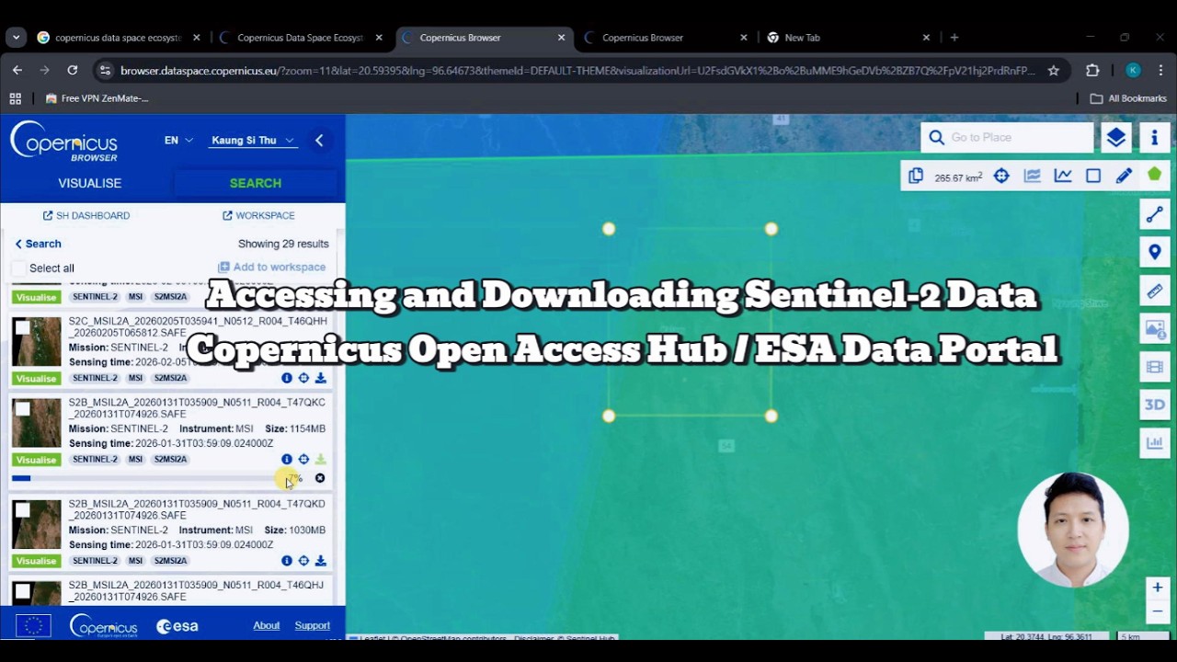Screen dimensions: 1177x662
Task: Show product info for the T47QKD result
Action: tap(287, 561)
